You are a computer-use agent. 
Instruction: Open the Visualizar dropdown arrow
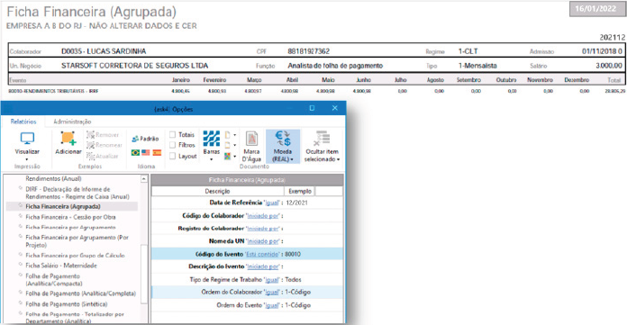[27, 159]
